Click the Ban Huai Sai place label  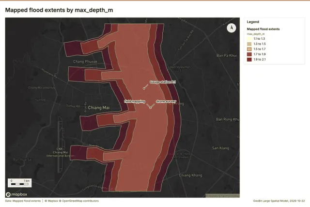[22, 159]
